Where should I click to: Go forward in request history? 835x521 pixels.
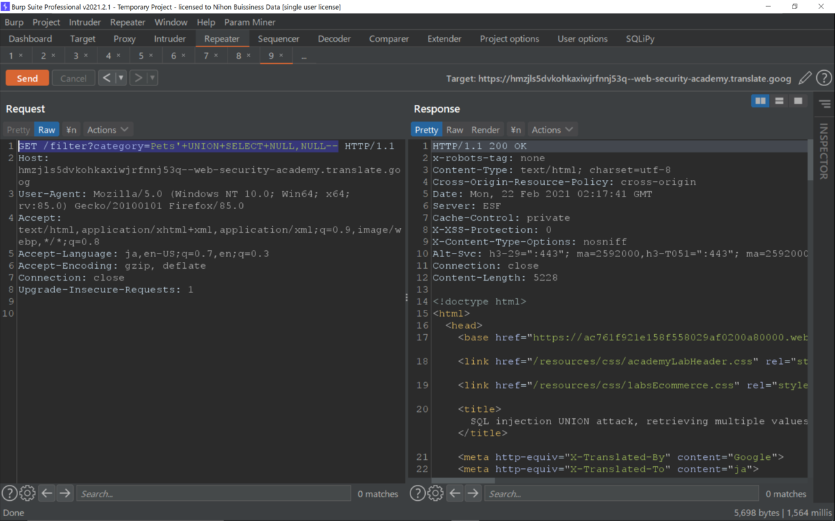tap(138, 78)
